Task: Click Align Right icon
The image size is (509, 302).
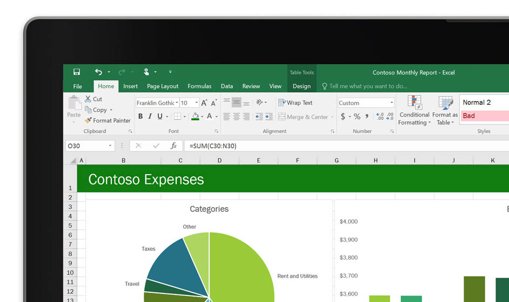Action: [x=246, y=116]
